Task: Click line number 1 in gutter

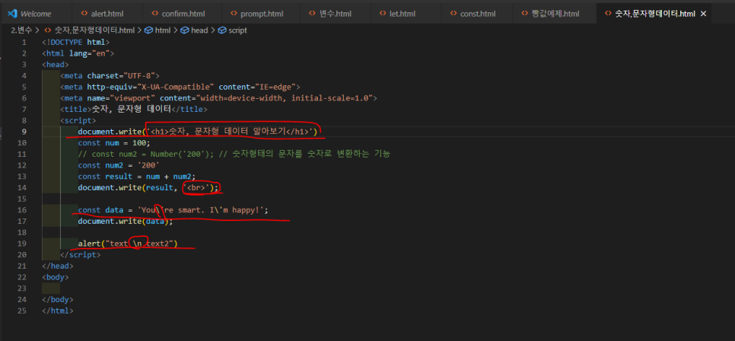Action: (x=24, y=42)
